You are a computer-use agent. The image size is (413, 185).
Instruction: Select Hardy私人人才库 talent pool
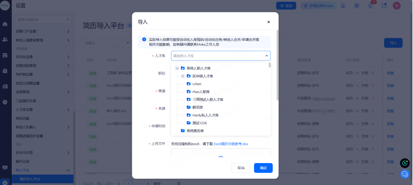click(205, 115)
